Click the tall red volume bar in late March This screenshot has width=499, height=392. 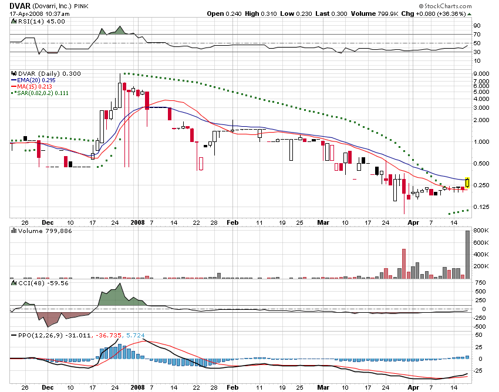pyautogui.click(x=404, y=263)
